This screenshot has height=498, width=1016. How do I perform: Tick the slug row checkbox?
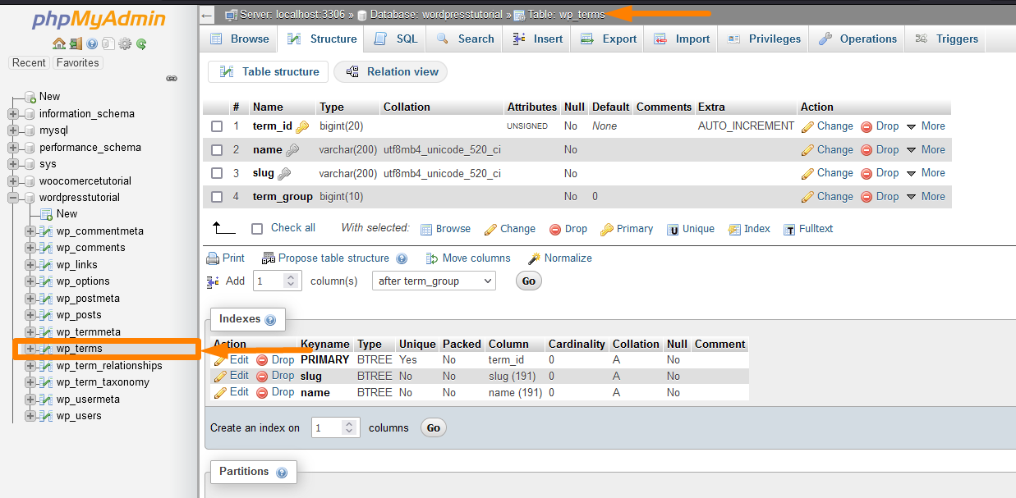pyautogui.click(x=217, y=173)
